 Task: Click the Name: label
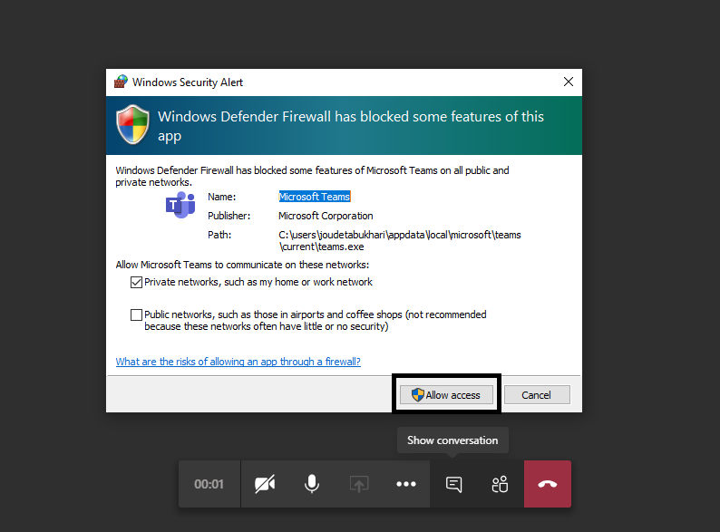click(222, 197)
